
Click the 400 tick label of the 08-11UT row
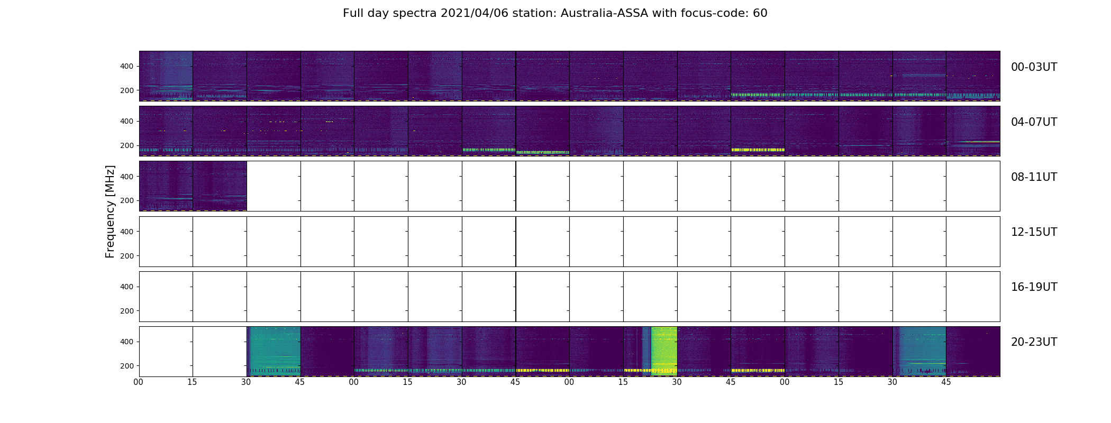tap(127, 177)
